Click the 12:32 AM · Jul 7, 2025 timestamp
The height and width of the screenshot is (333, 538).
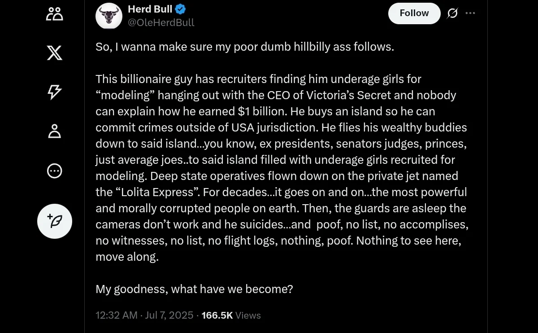tap(144, 315)
